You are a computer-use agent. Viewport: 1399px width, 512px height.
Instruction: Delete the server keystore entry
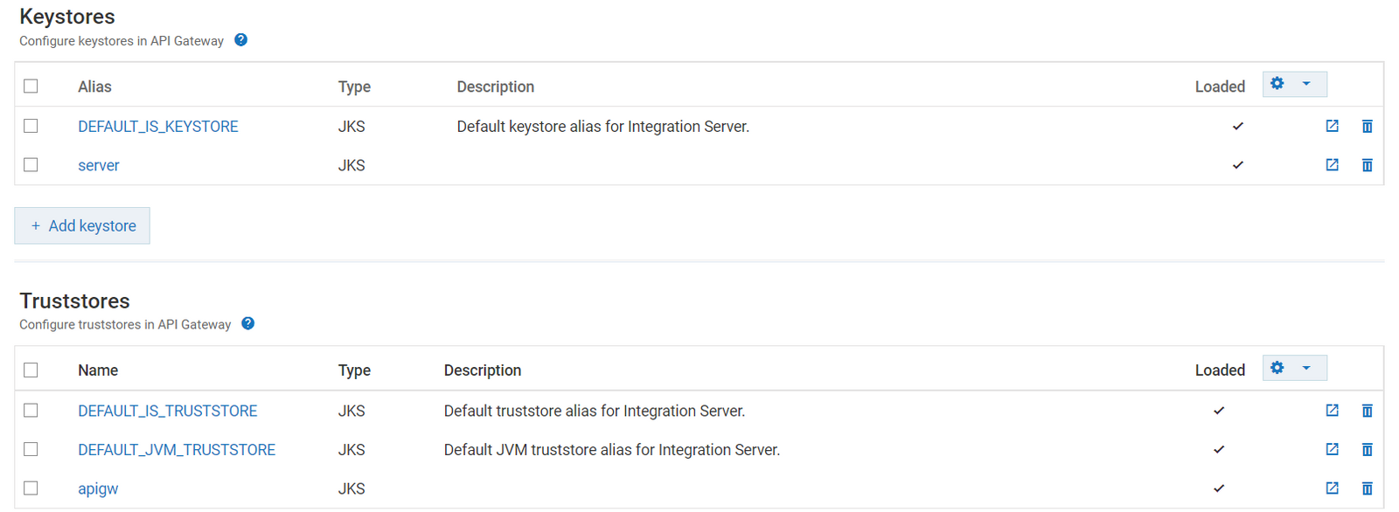[x=1367, y=165]
